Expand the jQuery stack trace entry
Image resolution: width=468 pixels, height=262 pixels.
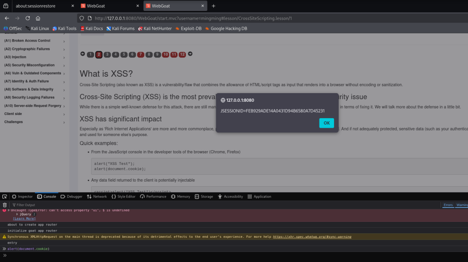[x=17, y=215]
